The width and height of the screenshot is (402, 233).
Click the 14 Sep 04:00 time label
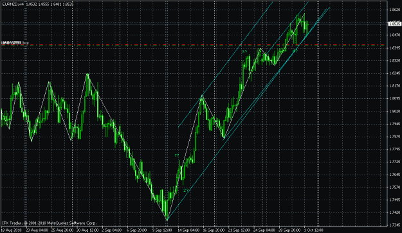tap(188, 230)
